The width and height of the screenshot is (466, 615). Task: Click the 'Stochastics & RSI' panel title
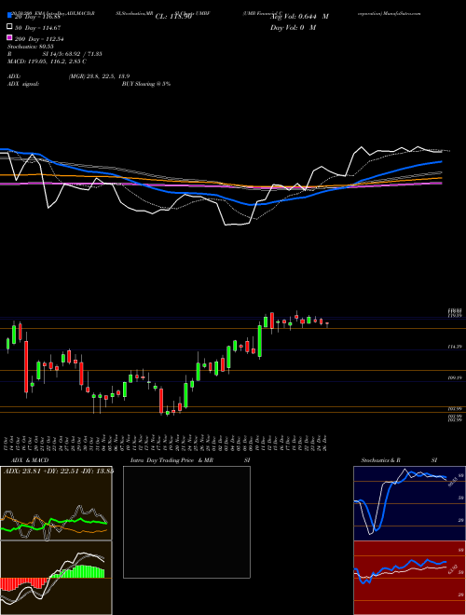(399, 460)
